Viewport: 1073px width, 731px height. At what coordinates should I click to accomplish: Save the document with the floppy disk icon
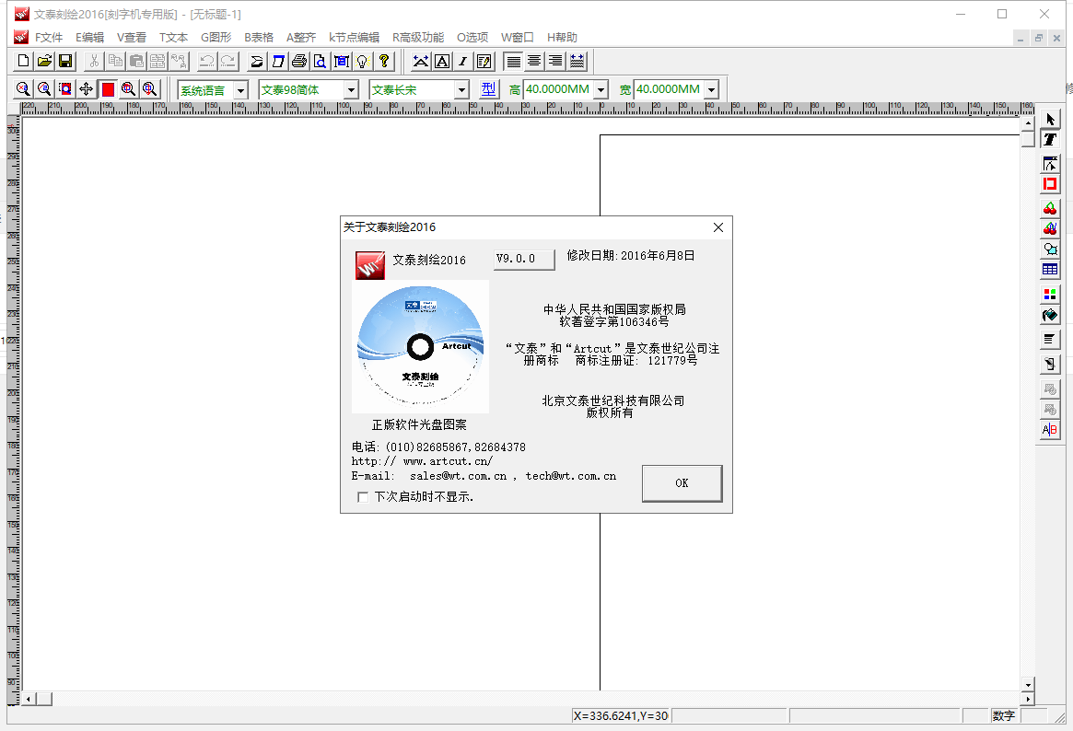click(x=65, y=61)
